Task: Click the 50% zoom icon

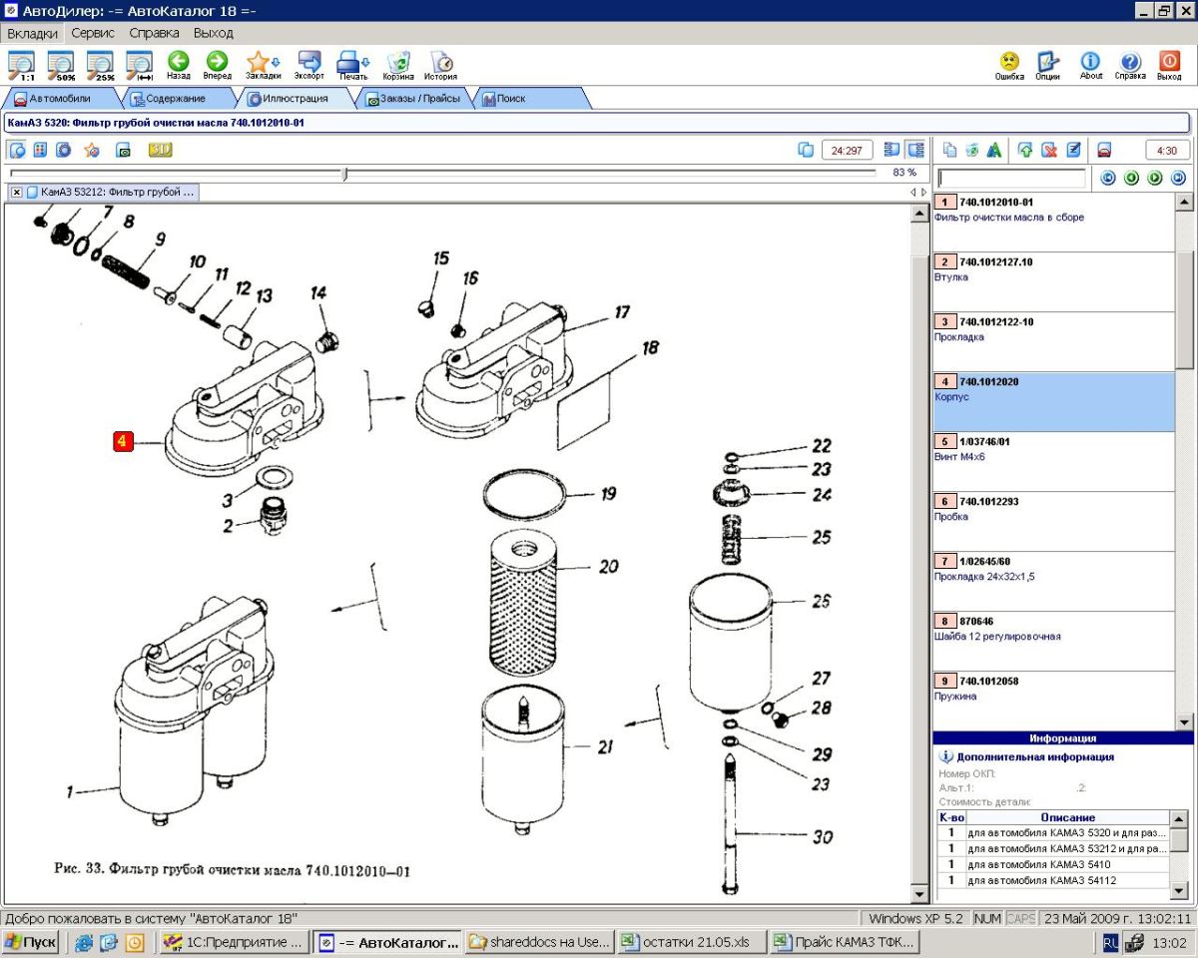Action: tap(61, 65)
